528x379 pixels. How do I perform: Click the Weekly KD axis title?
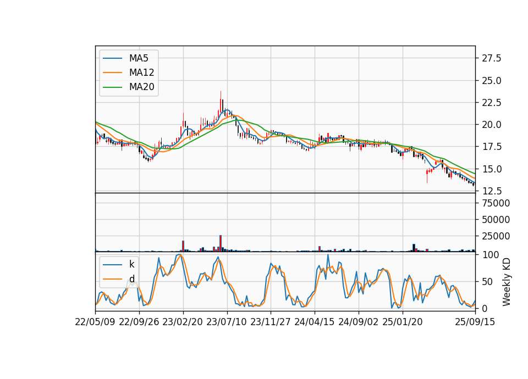[x=507, y=282]
